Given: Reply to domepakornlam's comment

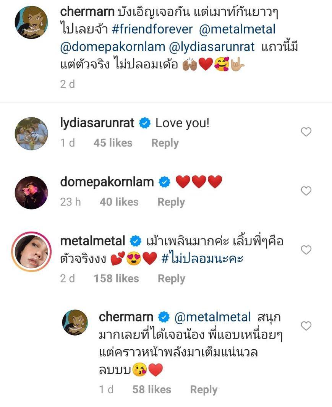Looking at the screenshot, I should pos(171,202).
